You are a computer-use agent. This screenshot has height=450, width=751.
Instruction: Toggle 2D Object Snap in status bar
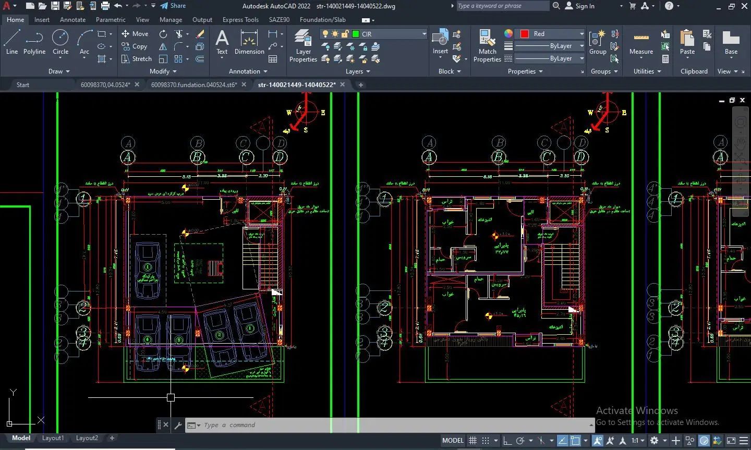pyautogui.click(x=575, y=441)
